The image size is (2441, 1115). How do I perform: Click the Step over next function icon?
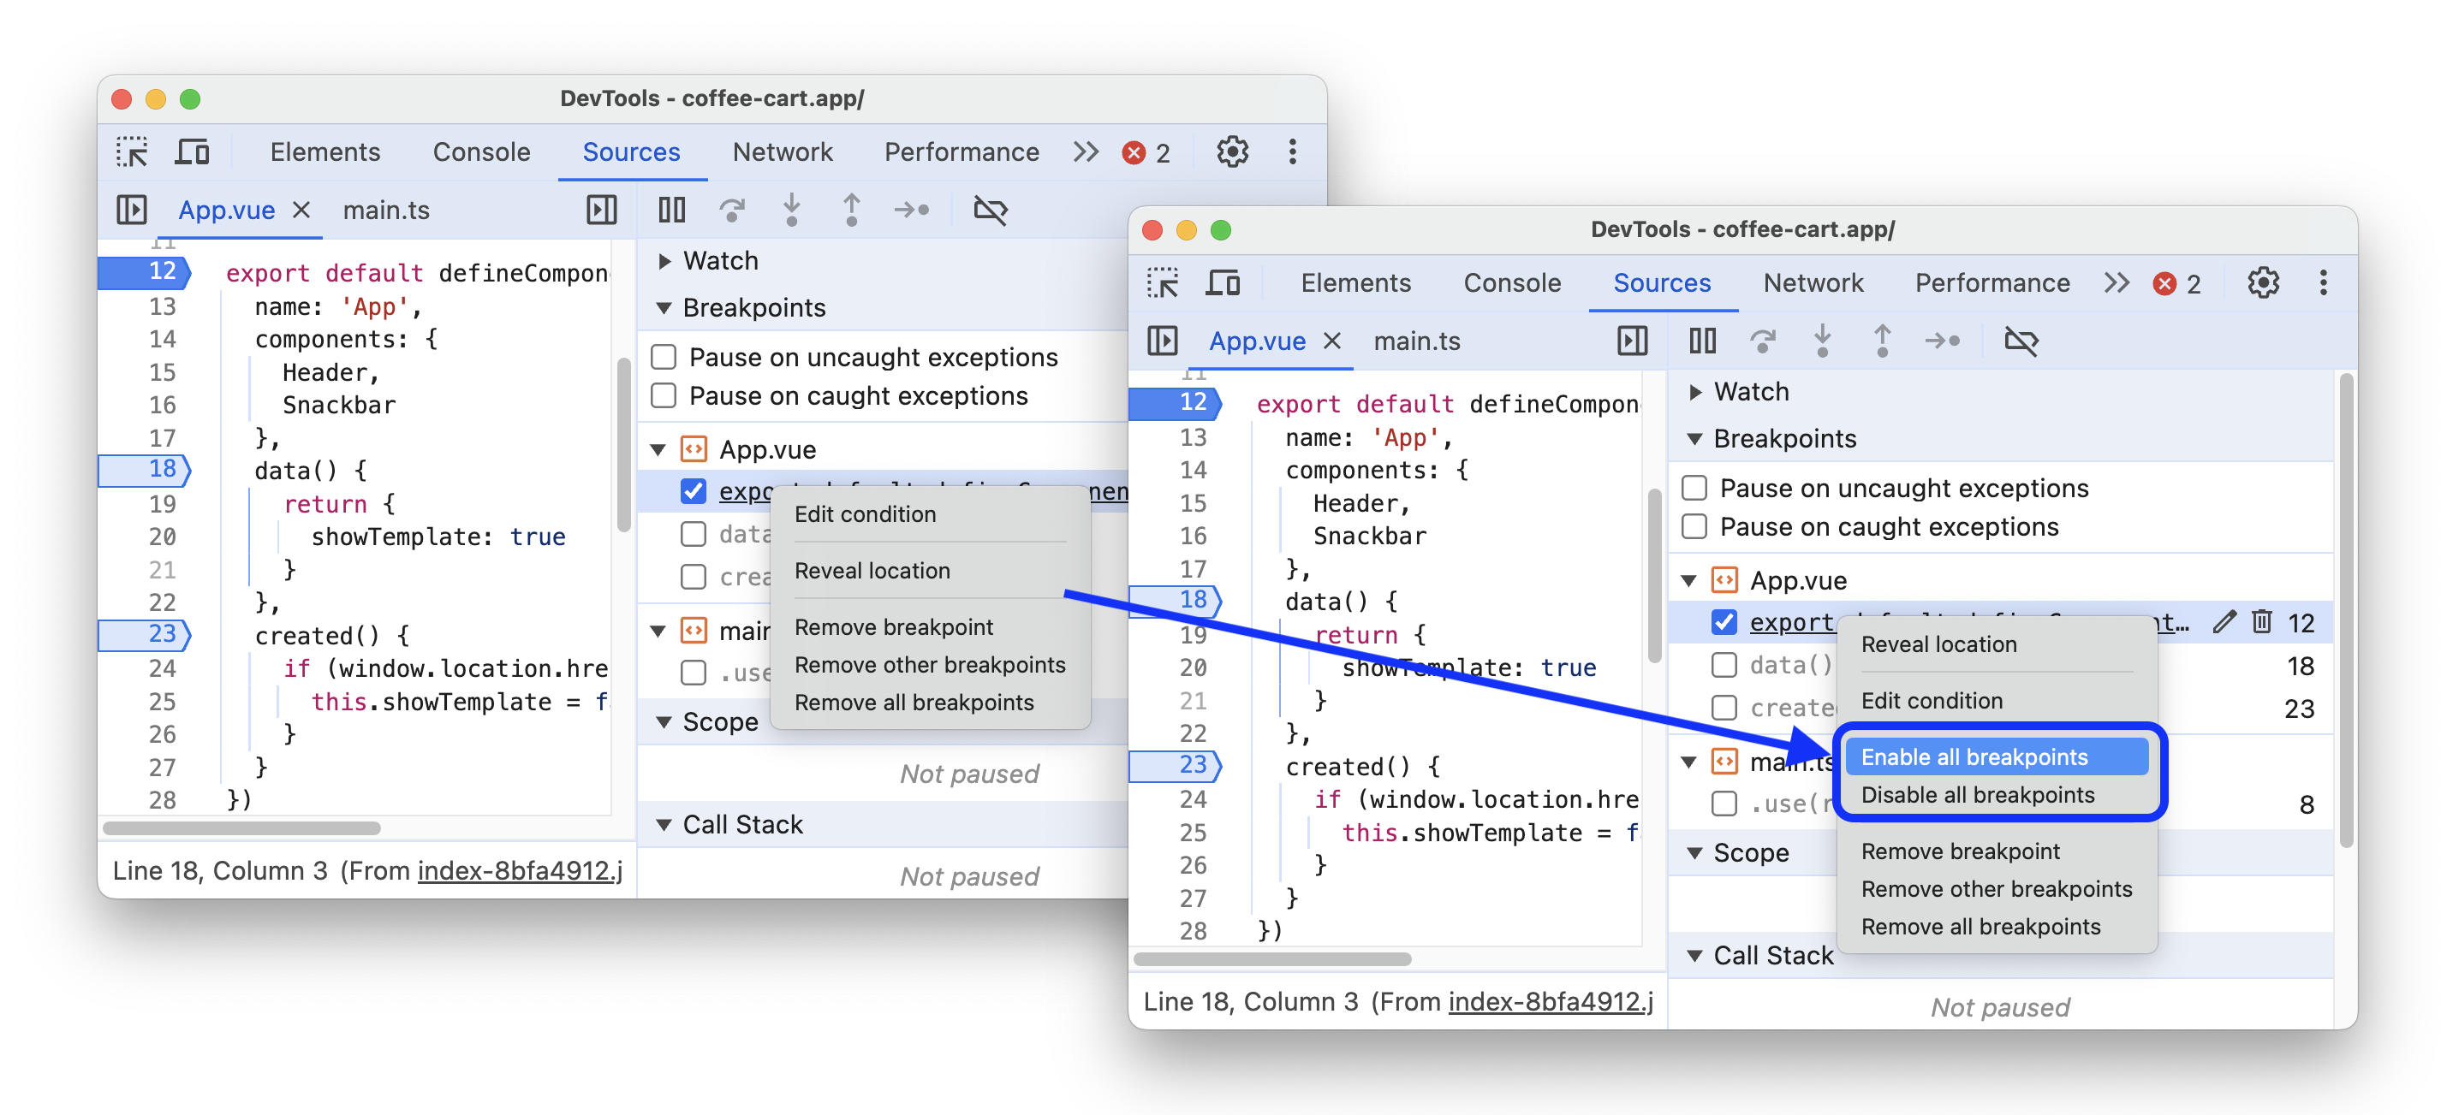735,210
